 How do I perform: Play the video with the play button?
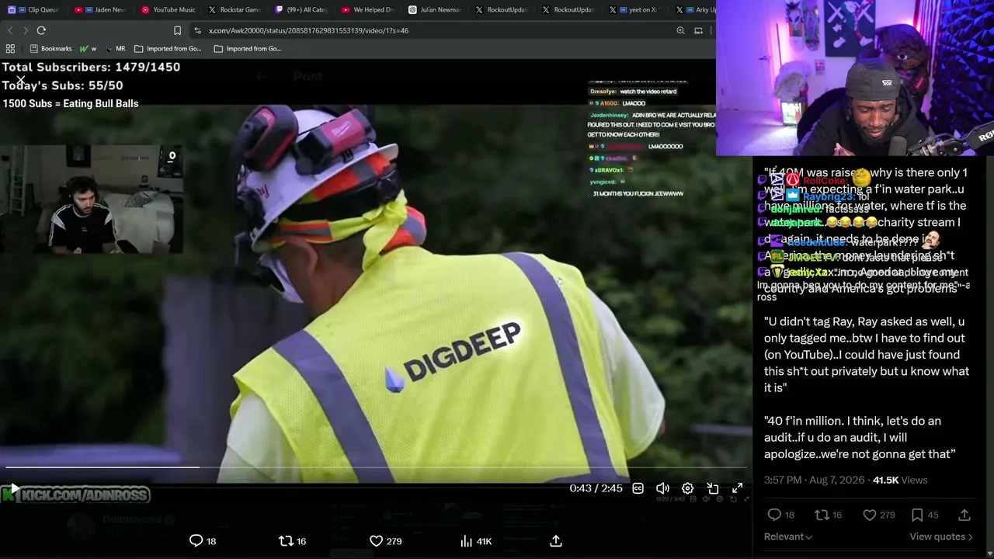(x=13, y=489)
